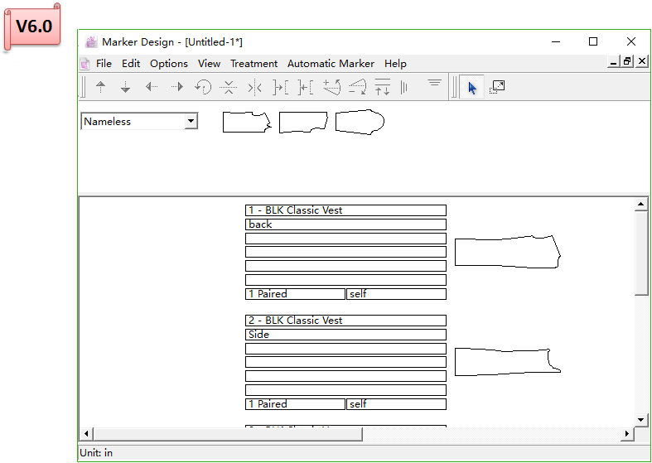Maximize the Marker Design main window
Image resolution: width=652 pixels, height=463 pixels.
[593, 41]
